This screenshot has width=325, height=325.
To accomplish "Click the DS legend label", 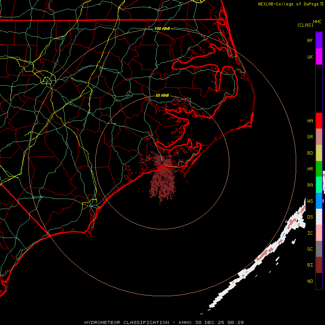I will point(310,217).
